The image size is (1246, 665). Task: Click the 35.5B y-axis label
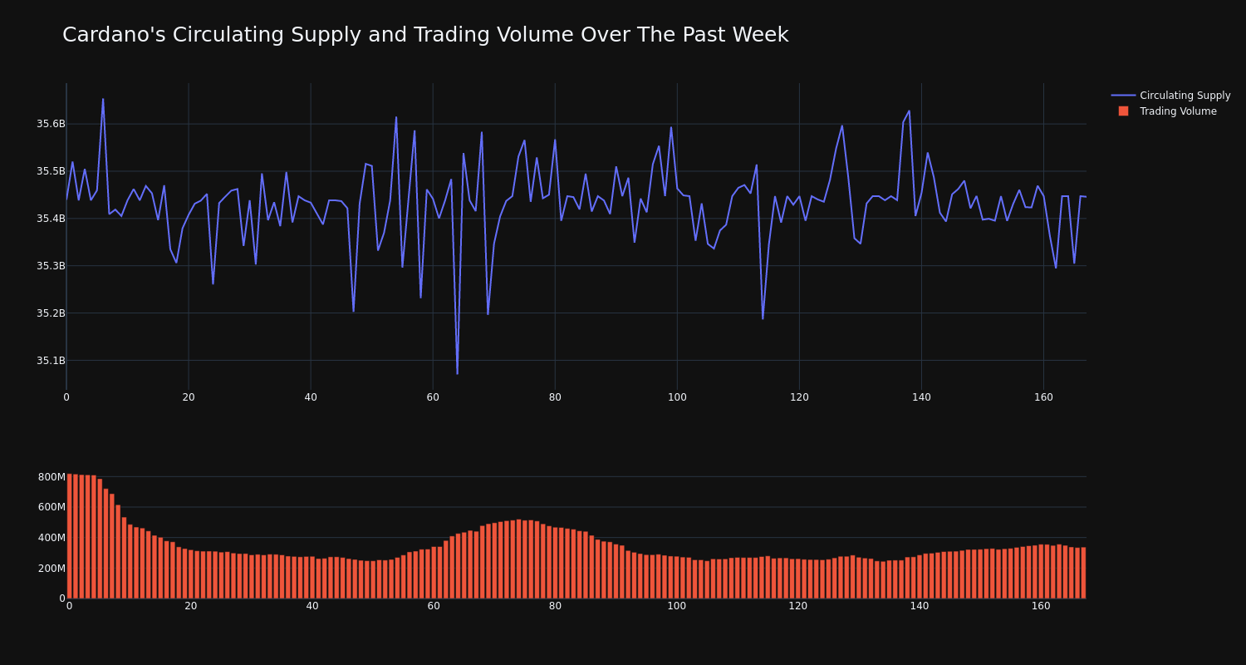coord(51,171)
